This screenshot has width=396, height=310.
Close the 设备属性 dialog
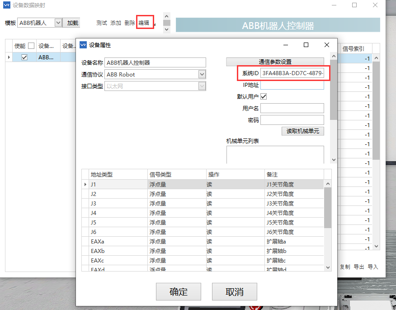(x=326, y=45)
